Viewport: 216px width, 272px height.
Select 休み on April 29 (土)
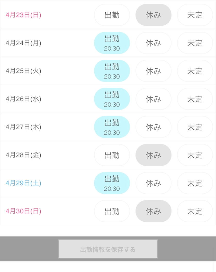click(x=153, y=183)
